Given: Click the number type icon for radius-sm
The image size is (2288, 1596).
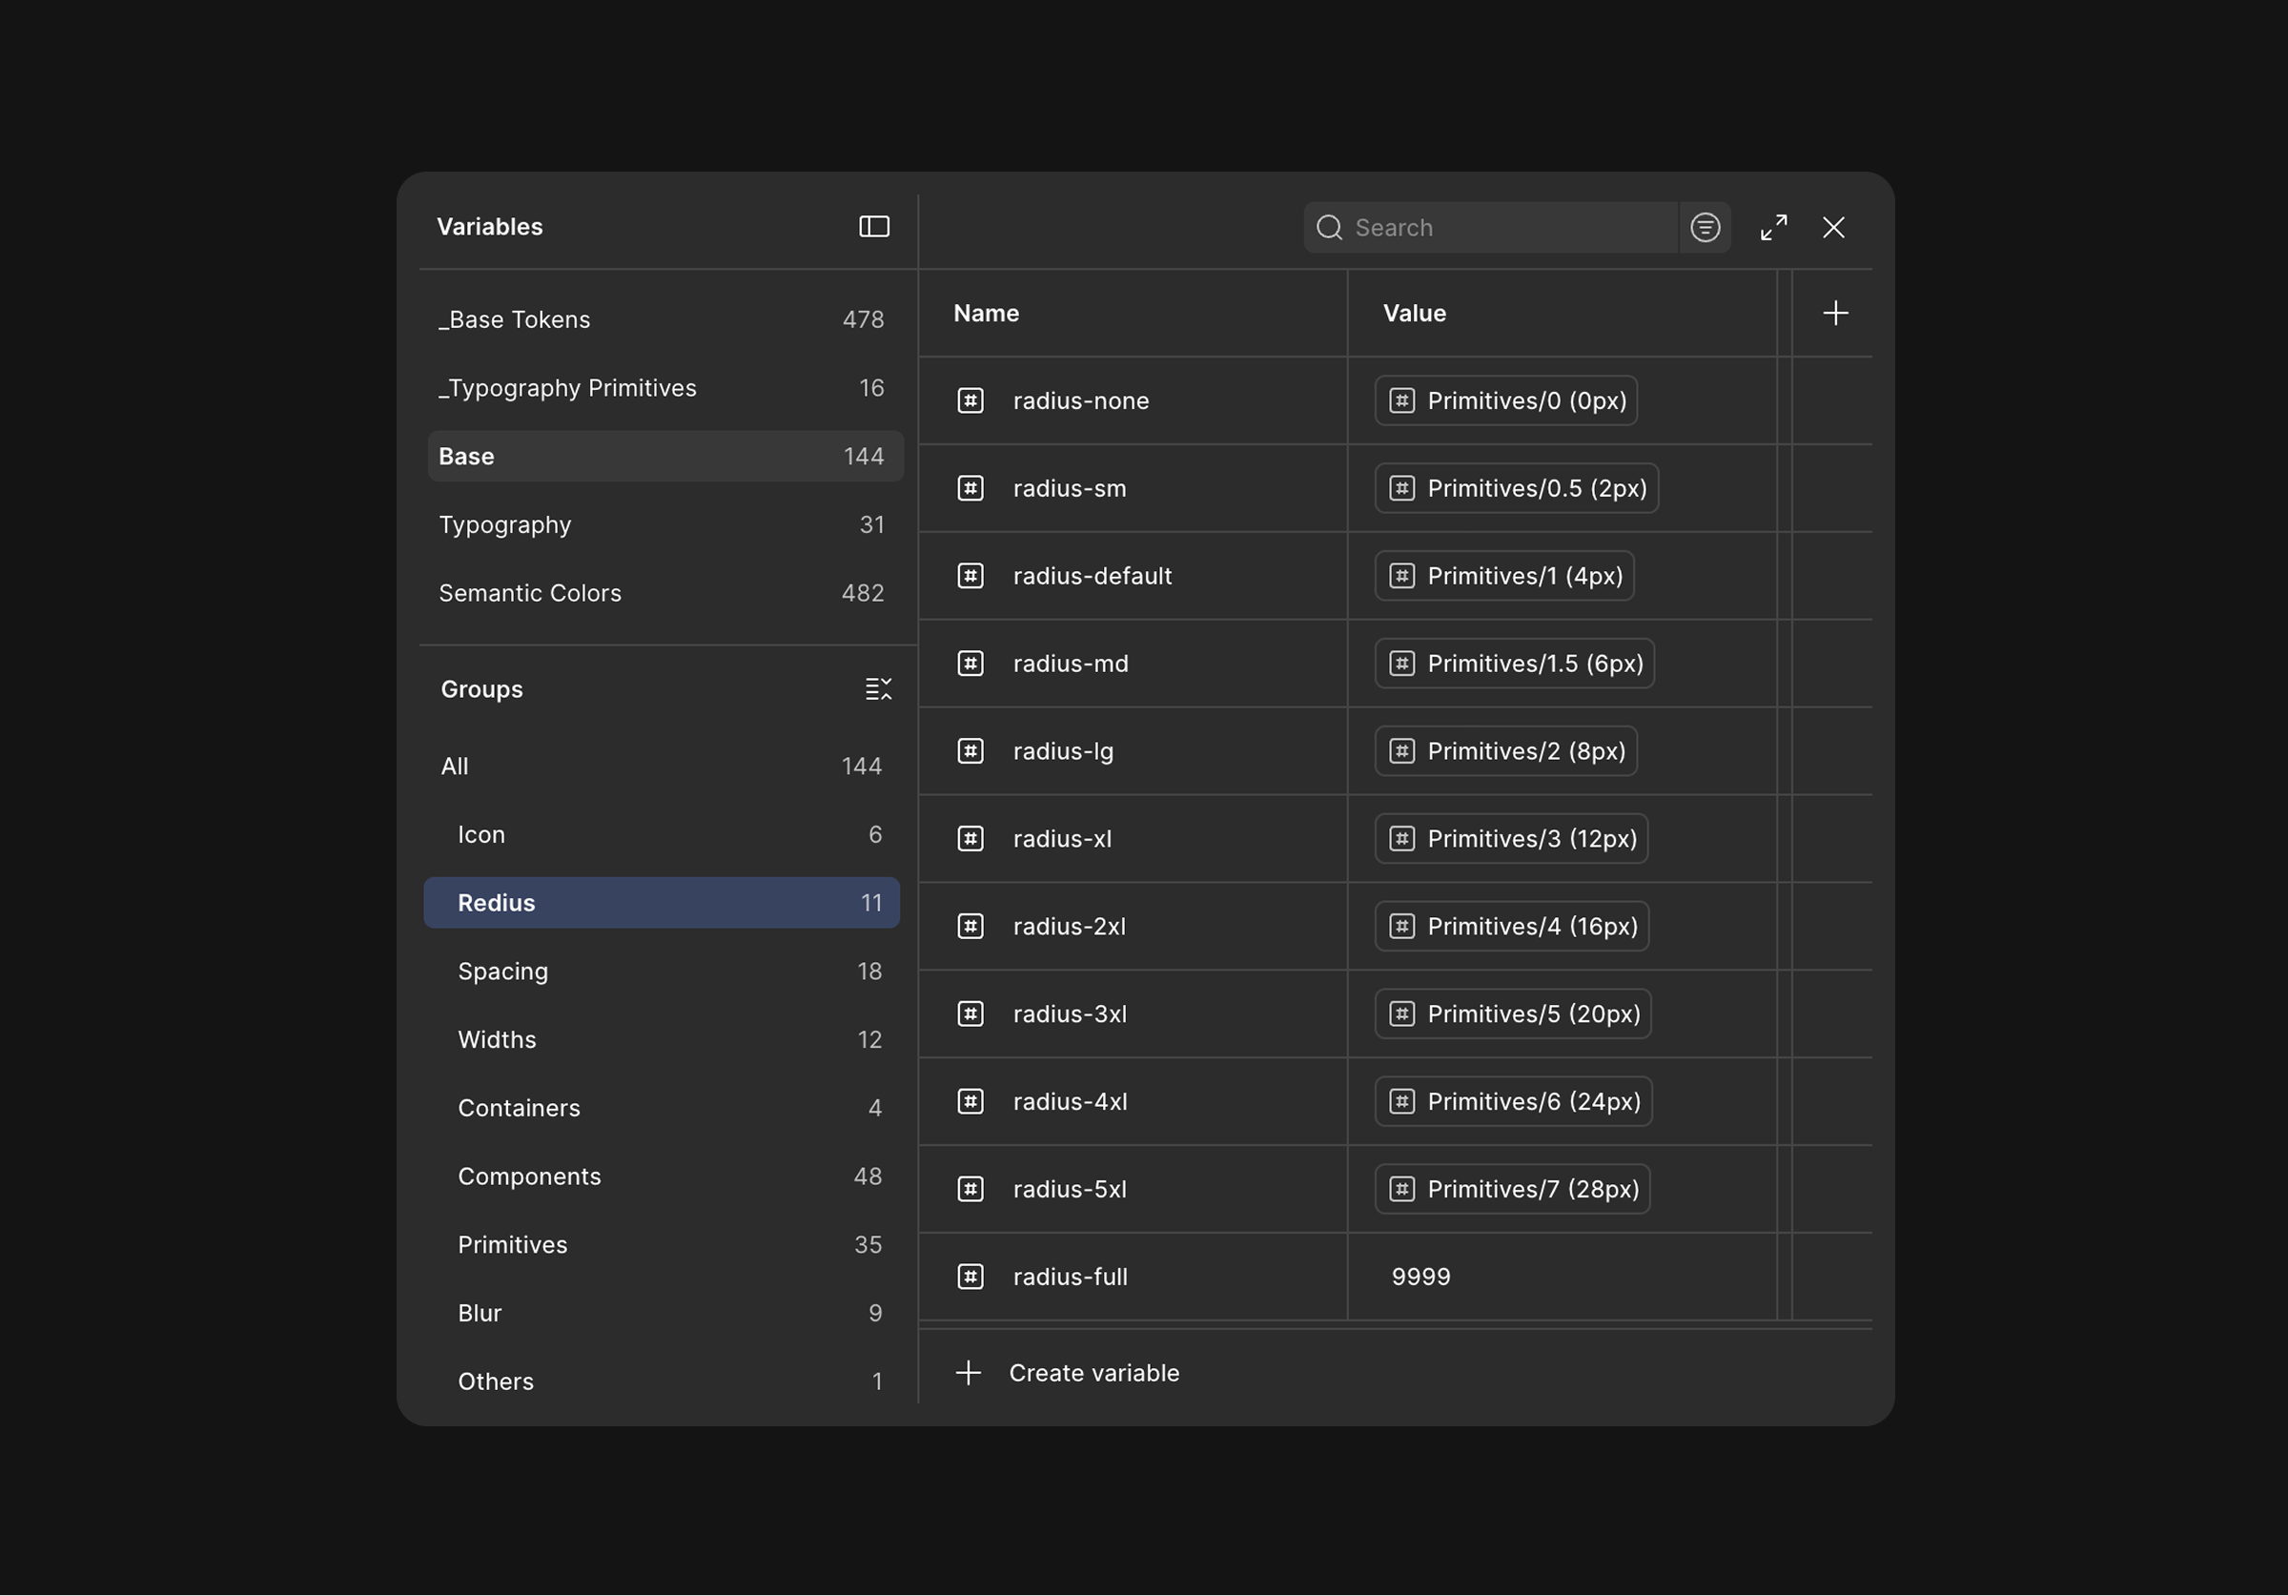Looking at the screenshot, I should (970, 488).
